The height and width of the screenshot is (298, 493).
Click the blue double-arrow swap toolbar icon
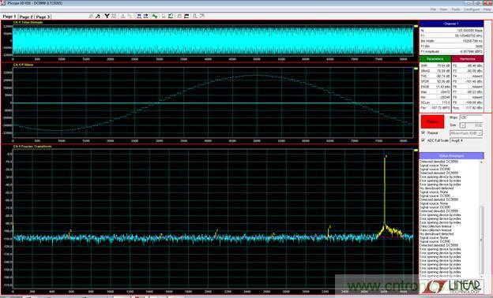(x=145, y=16)
